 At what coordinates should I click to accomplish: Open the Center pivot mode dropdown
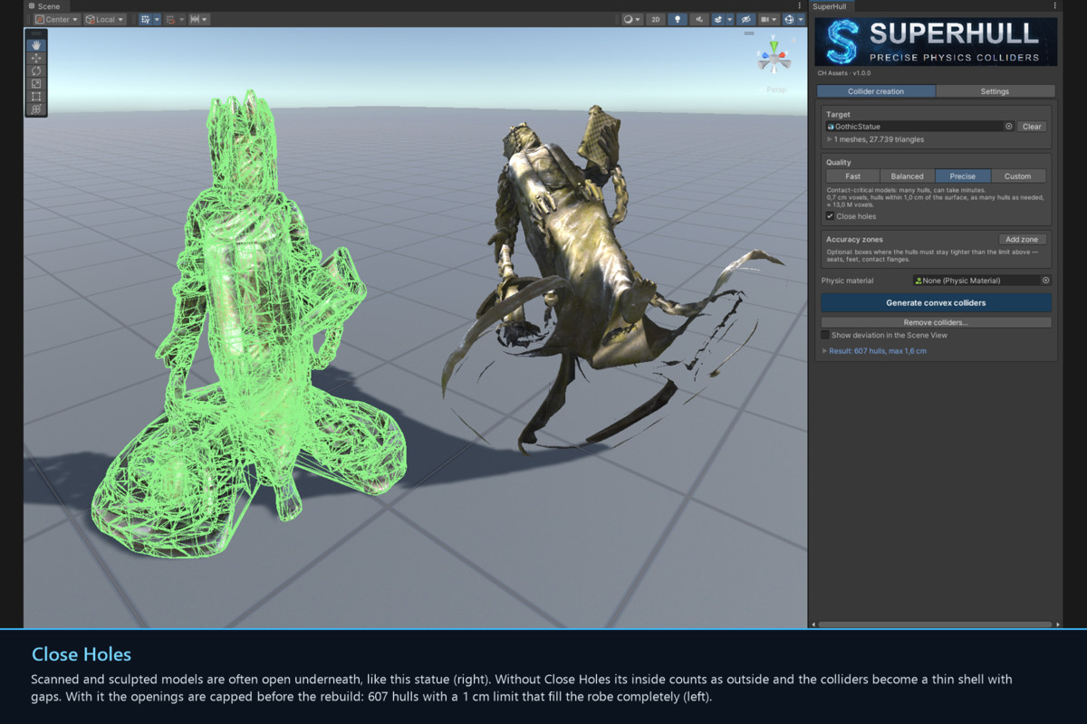(x=57, y=19)
